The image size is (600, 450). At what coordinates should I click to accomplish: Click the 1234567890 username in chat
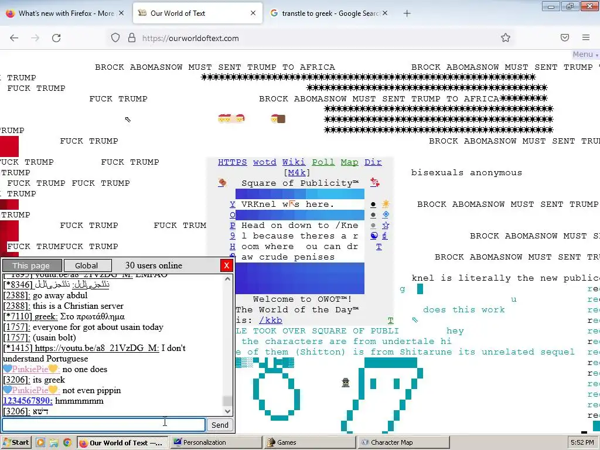click(x=28, y=401)
